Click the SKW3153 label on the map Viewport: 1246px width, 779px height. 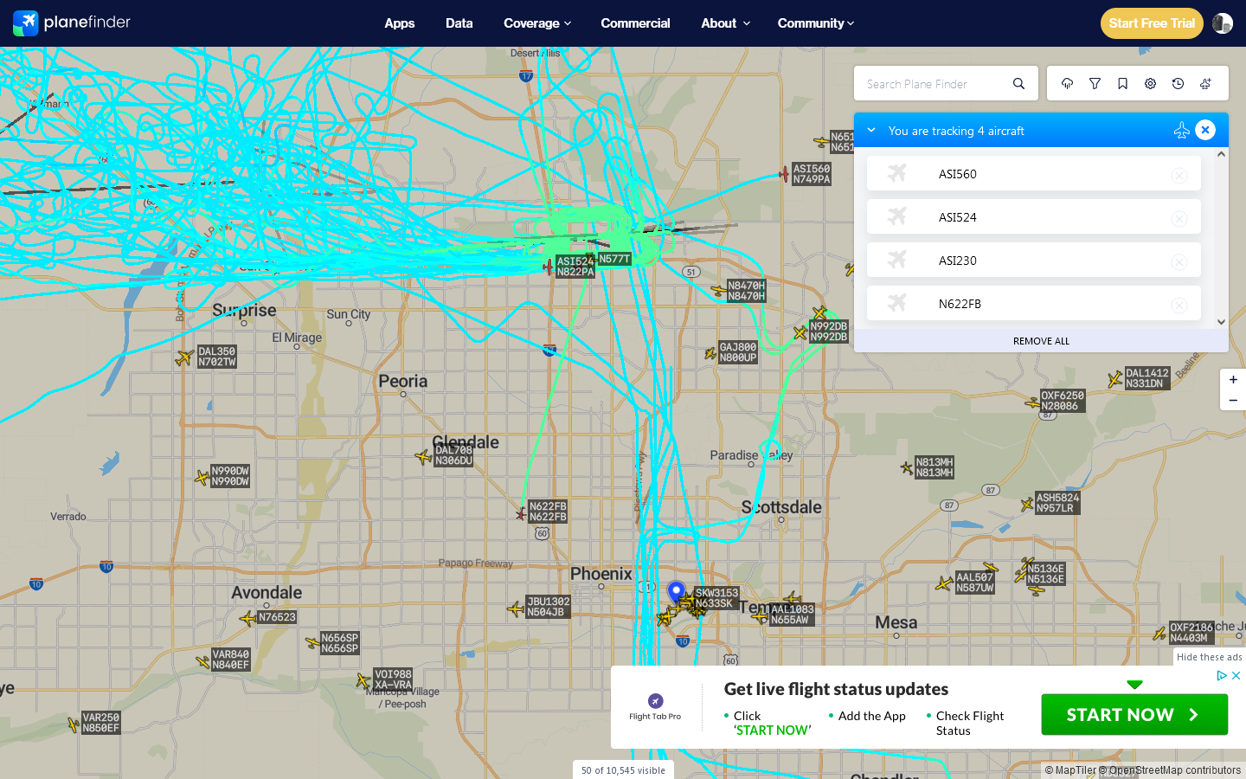coord(716,598)
